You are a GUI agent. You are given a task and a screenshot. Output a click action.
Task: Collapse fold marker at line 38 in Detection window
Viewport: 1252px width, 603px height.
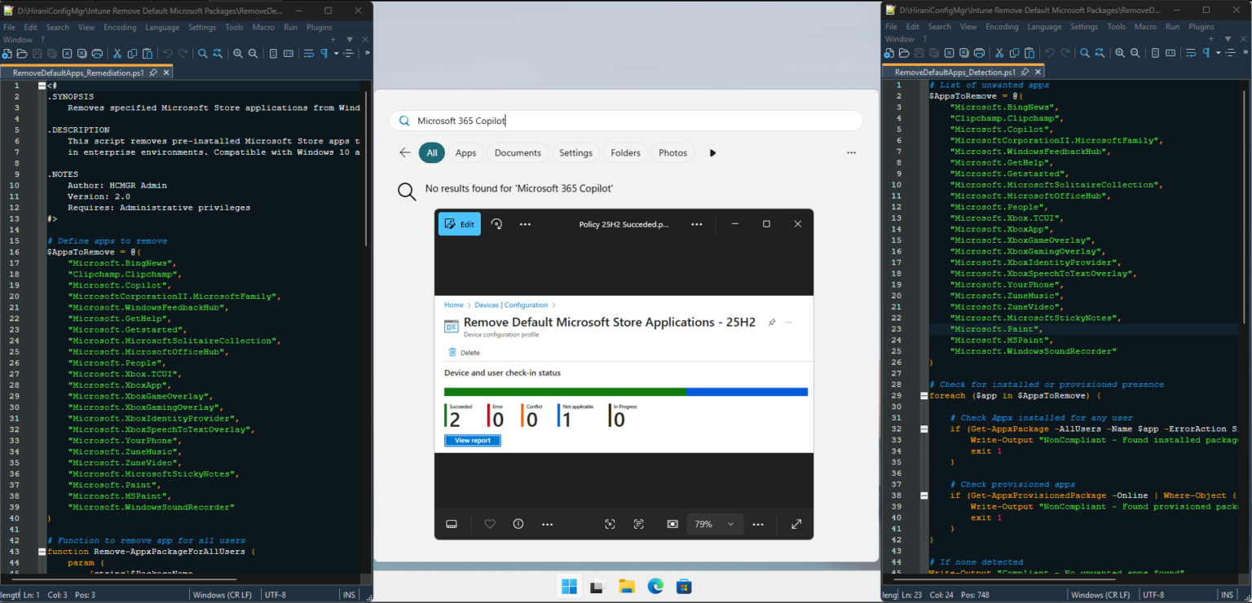pyautogui.click(x=924, y=495)
